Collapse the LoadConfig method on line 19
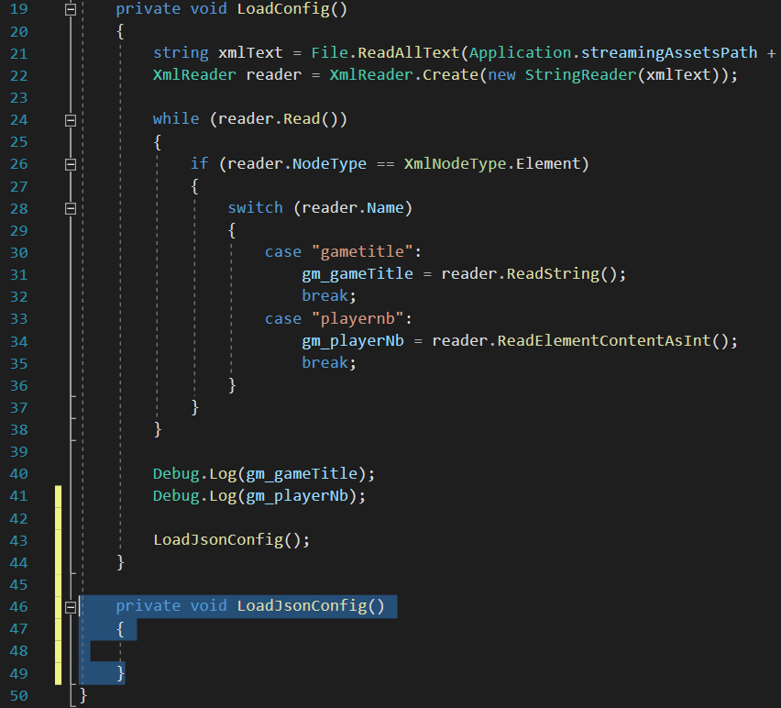 [71, 9]
